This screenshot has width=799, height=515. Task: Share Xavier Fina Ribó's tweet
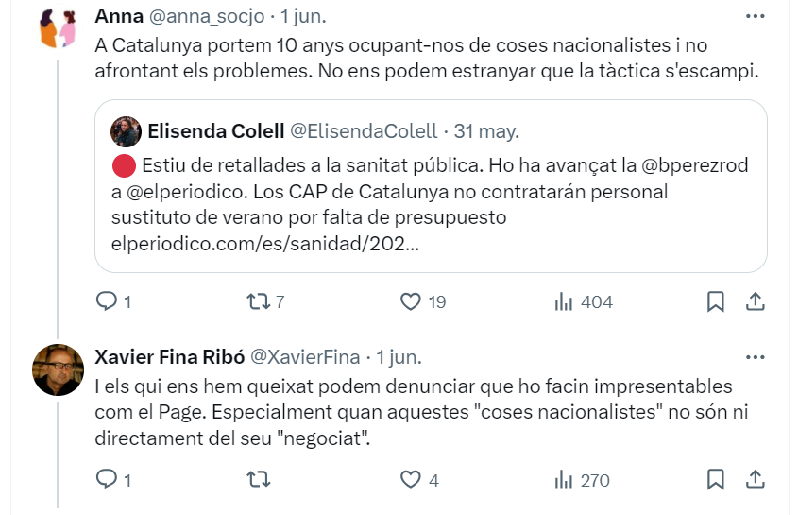(756, 480)
